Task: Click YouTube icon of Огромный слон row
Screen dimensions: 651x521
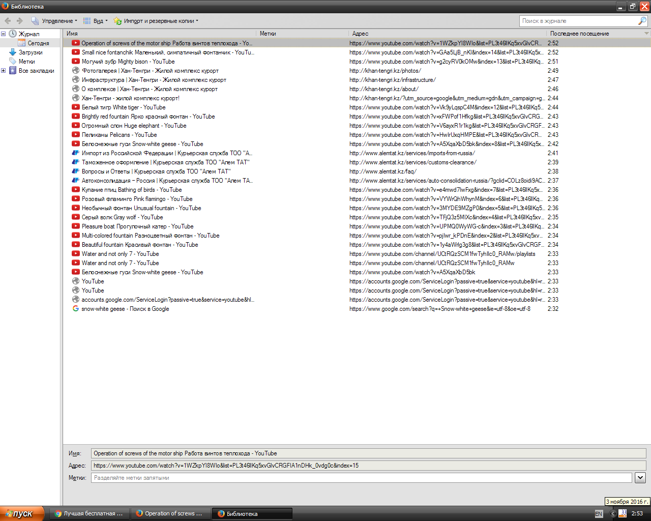Action: (76, 126)
